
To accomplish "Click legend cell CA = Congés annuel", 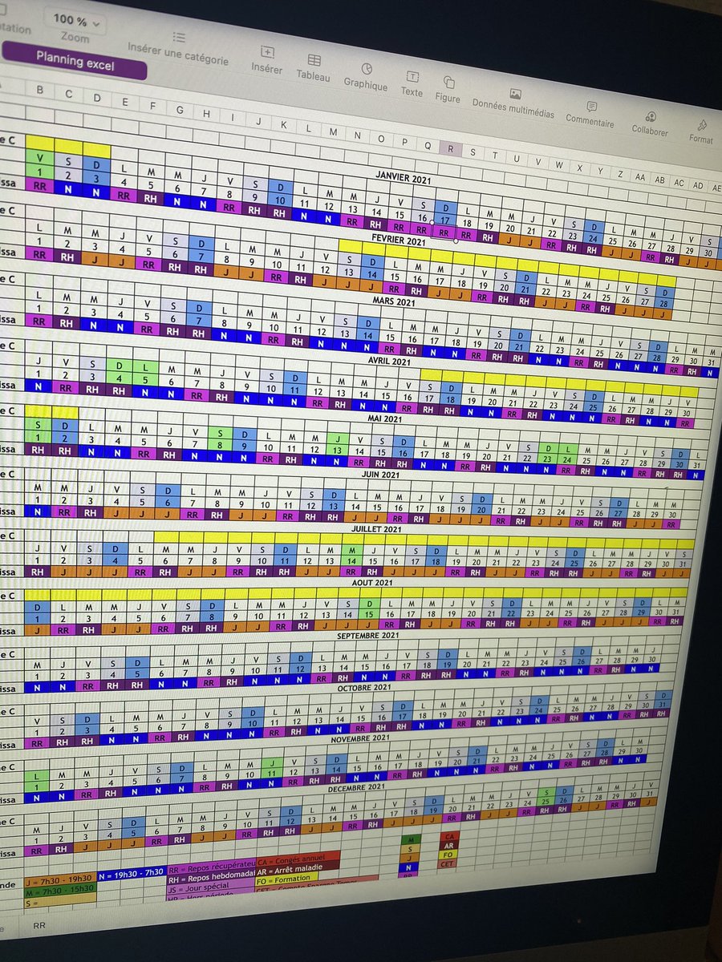I will (x=298, y=859).
